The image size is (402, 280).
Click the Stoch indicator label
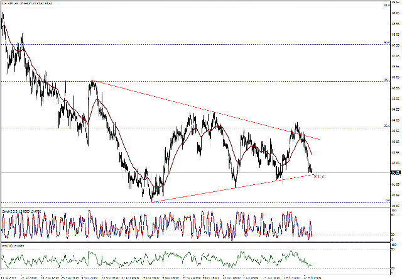point(19,211)
